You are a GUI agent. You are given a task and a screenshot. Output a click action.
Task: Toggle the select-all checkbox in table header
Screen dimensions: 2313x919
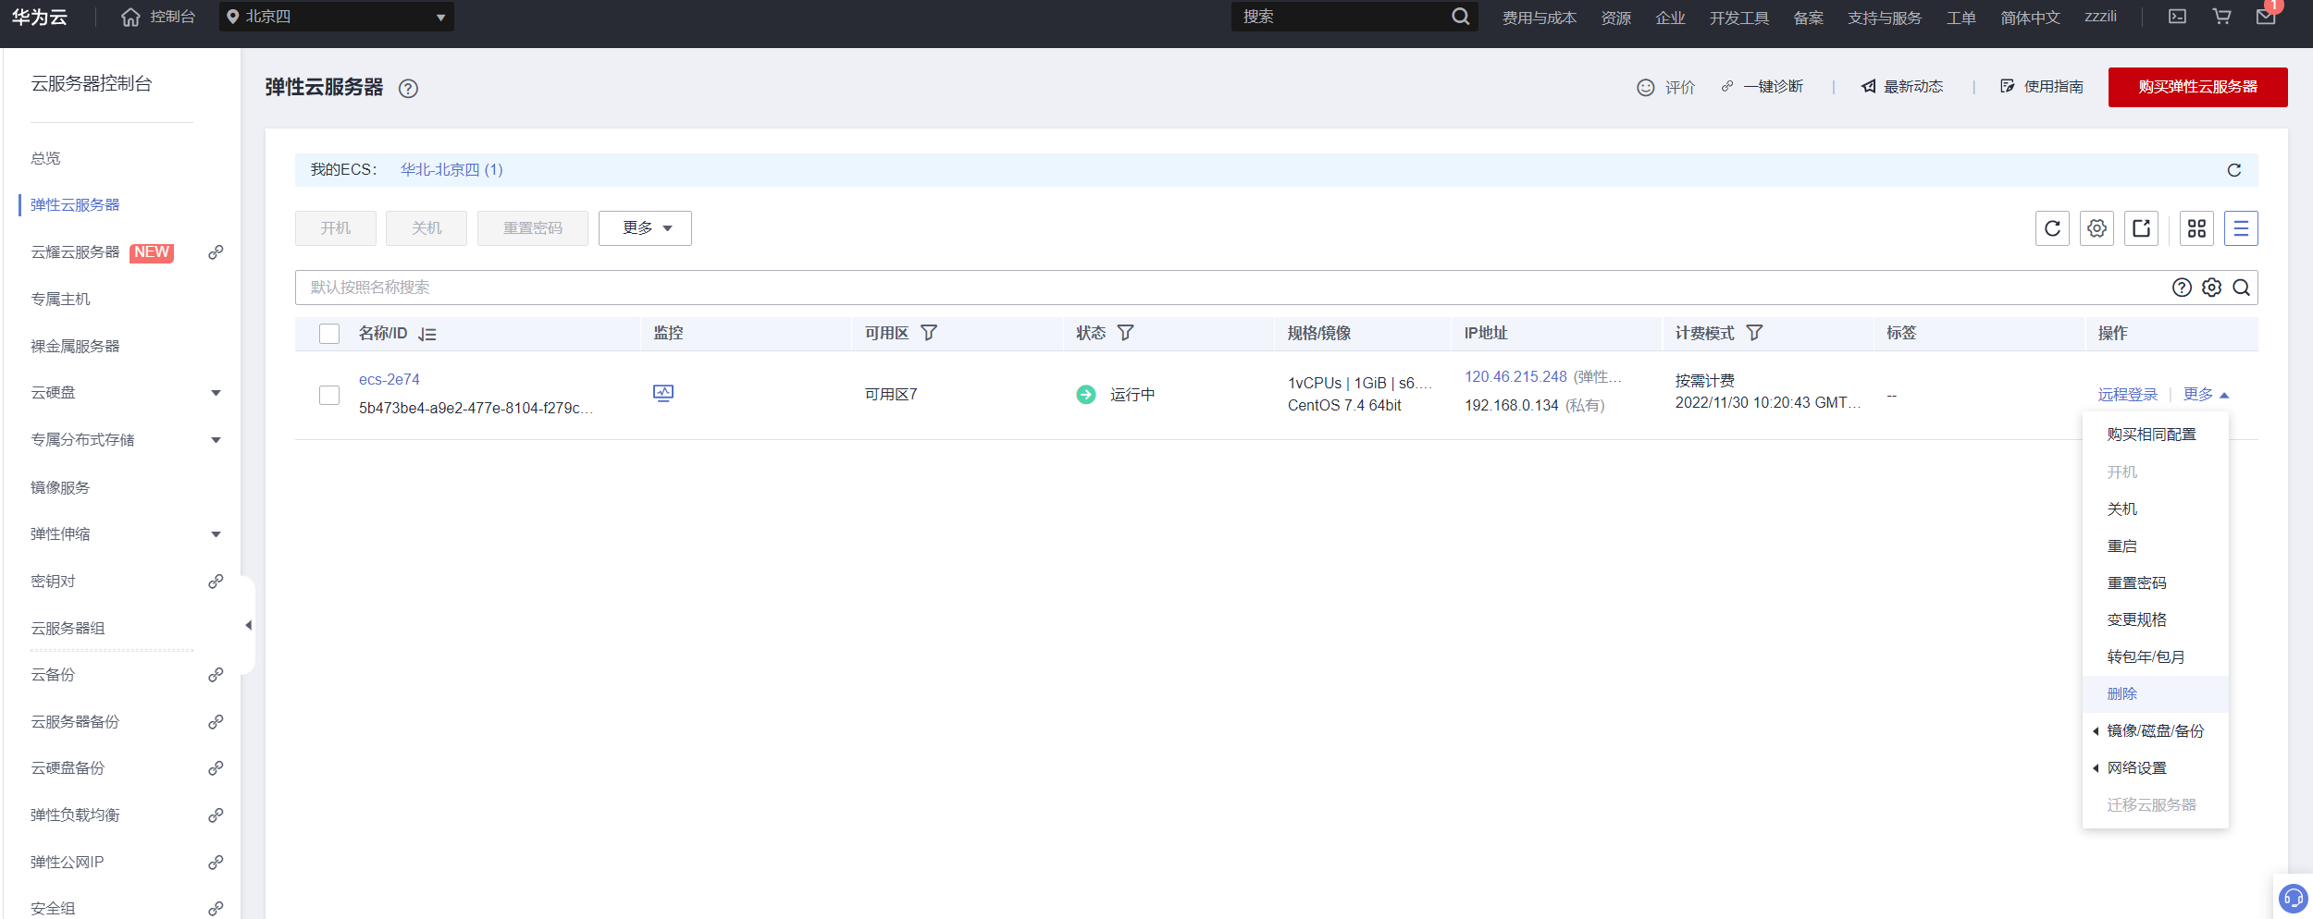[x=329, y=334]
